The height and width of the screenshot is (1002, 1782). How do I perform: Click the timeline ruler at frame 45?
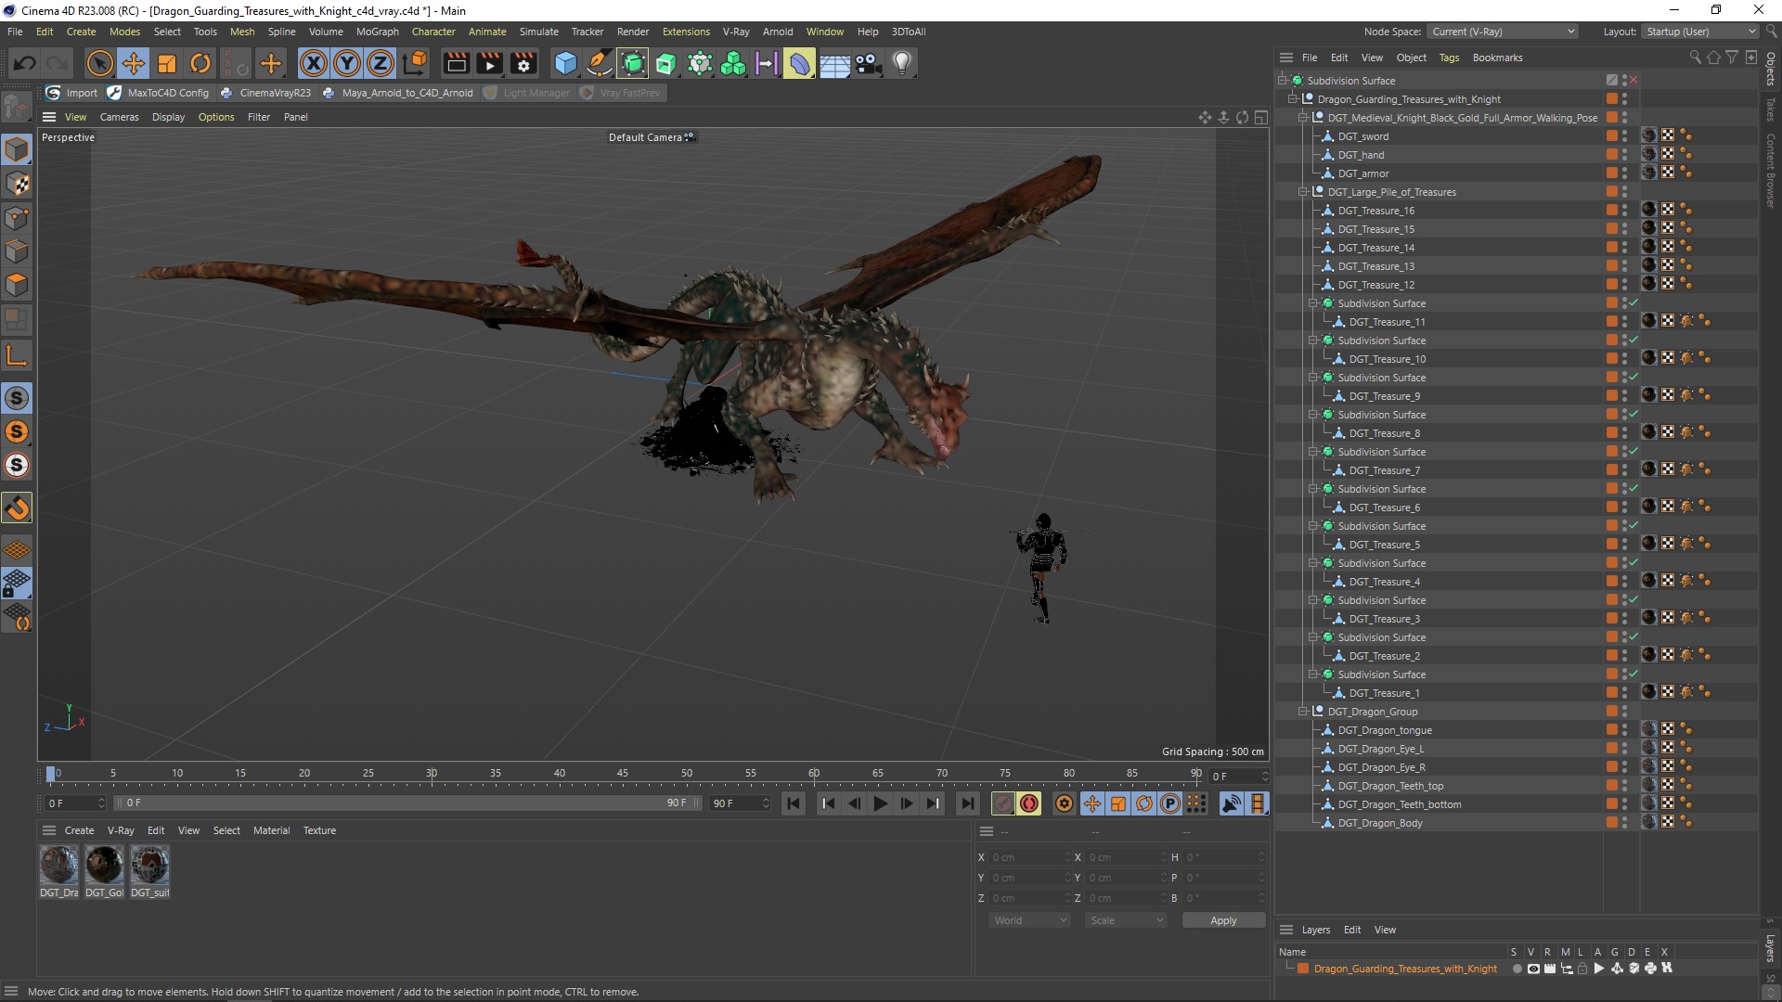tap(623, 773)
